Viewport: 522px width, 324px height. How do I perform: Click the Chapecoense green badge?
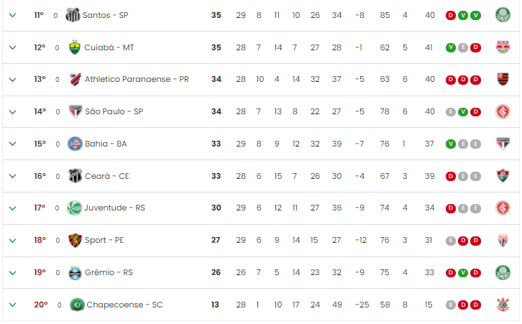(77, 305)
